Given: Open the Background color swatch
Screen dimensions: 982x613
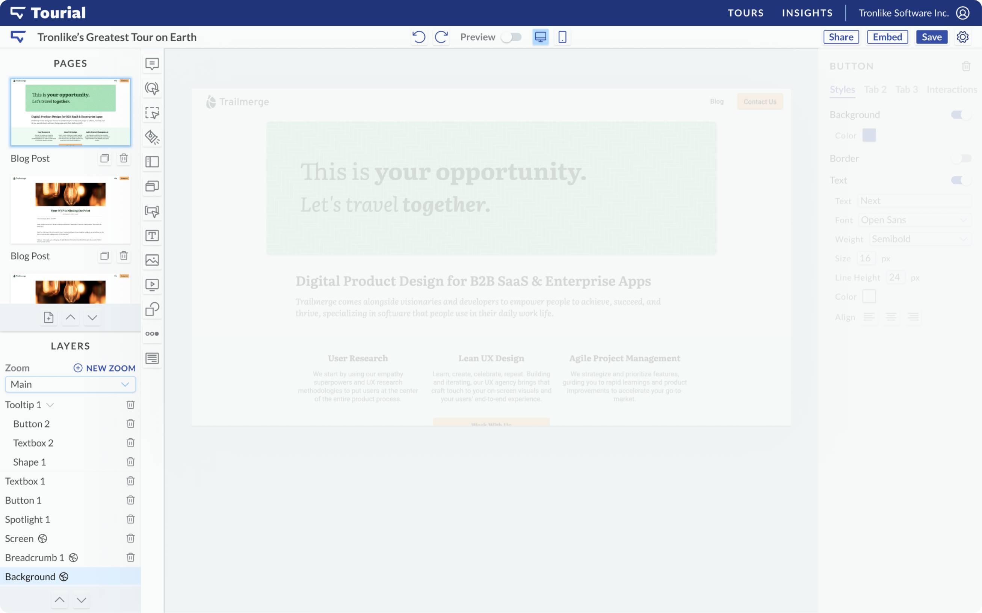Looking at the screenshot, I should pyautogui.click(x=869, y=136).
